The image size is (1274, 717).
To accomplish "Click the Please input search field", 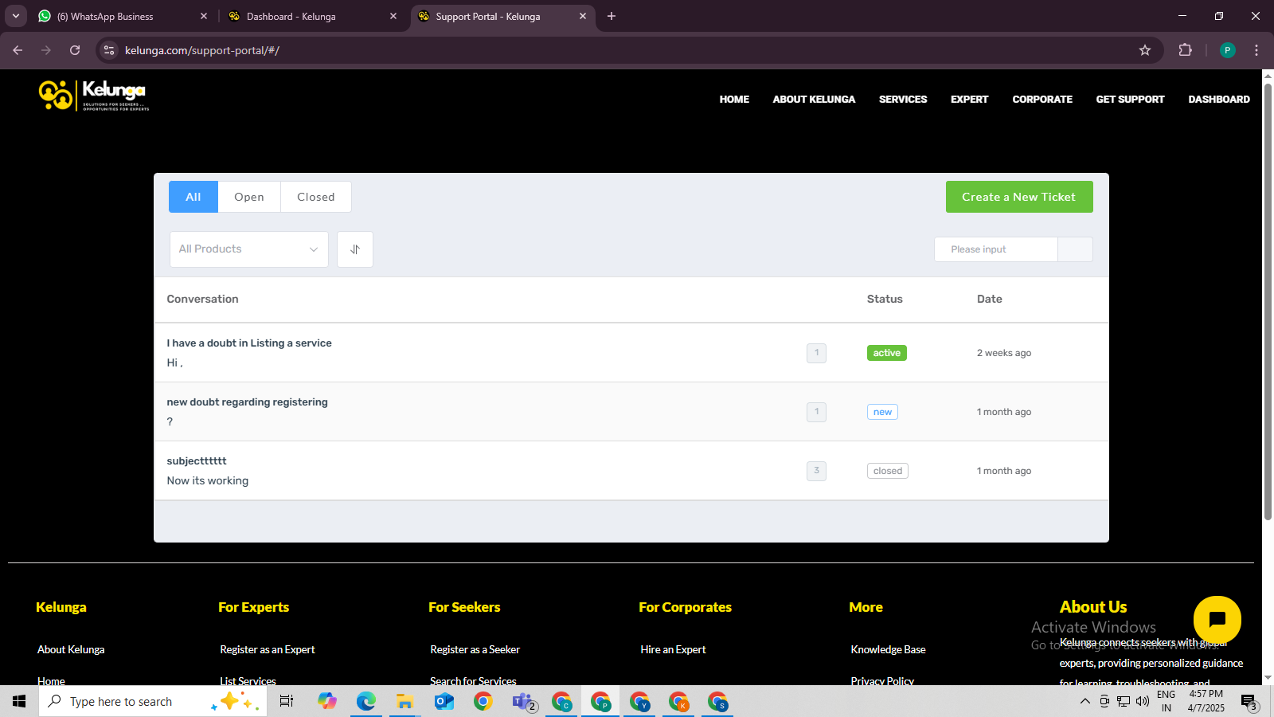I will point(996,249).
